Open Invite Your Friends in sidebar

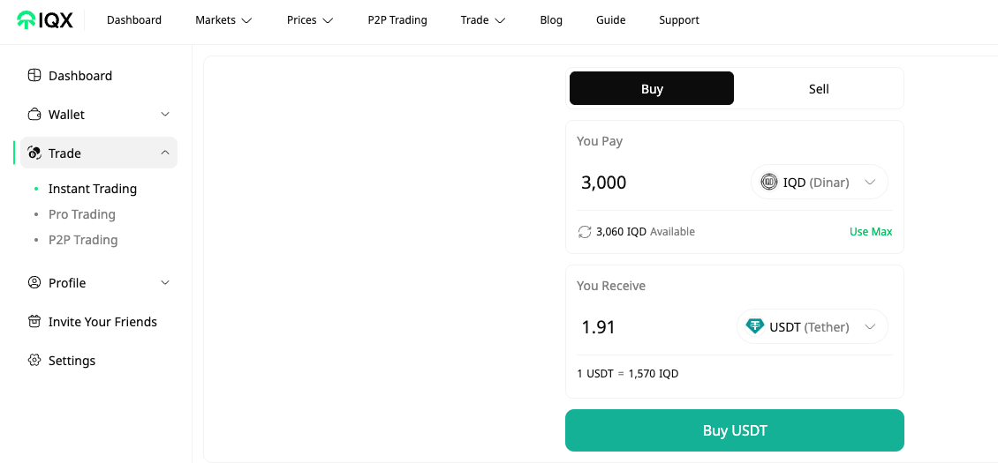click(102, 322)
